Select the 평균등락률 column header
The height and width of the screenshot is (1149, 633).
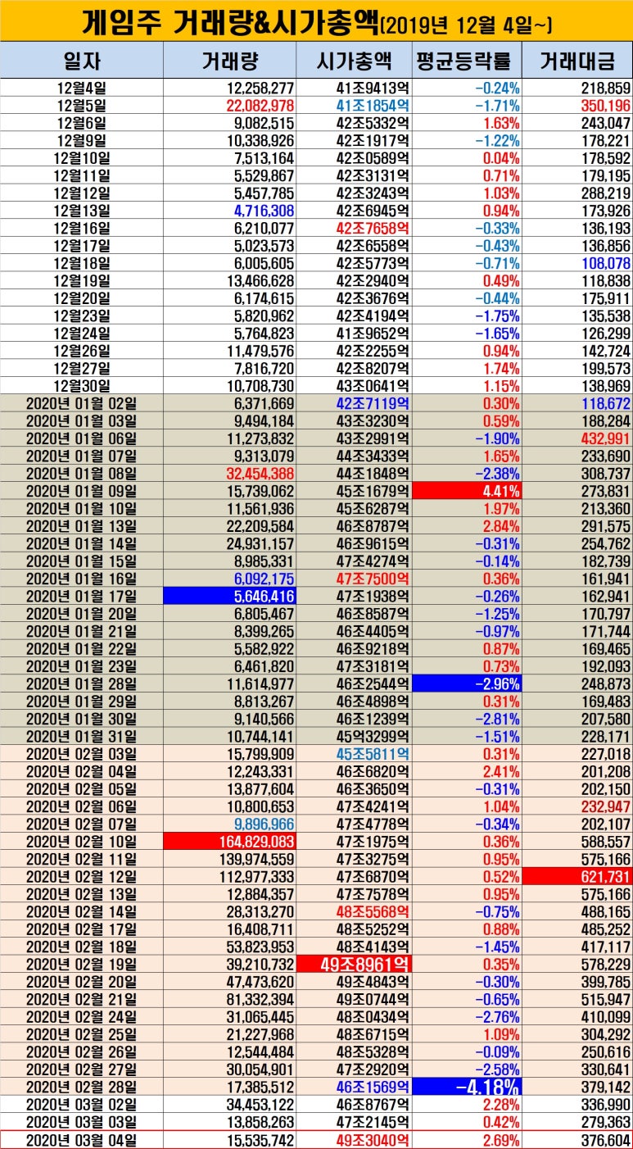[x=466, y=61]
